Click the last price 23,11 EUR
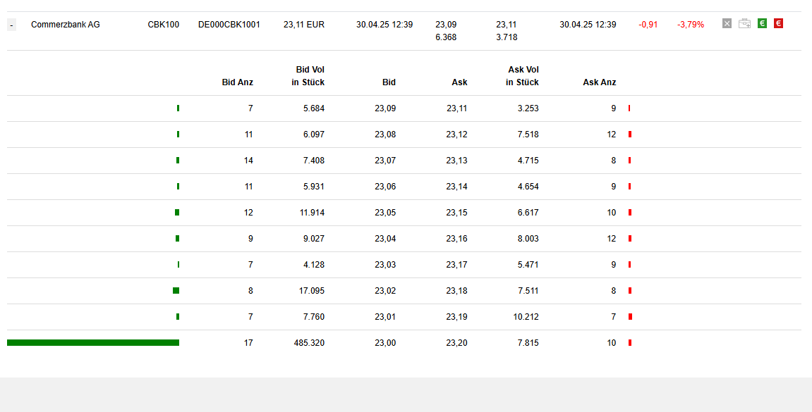Screen dimensions: 812x412 pyautogui.click(x=304, y=25)
